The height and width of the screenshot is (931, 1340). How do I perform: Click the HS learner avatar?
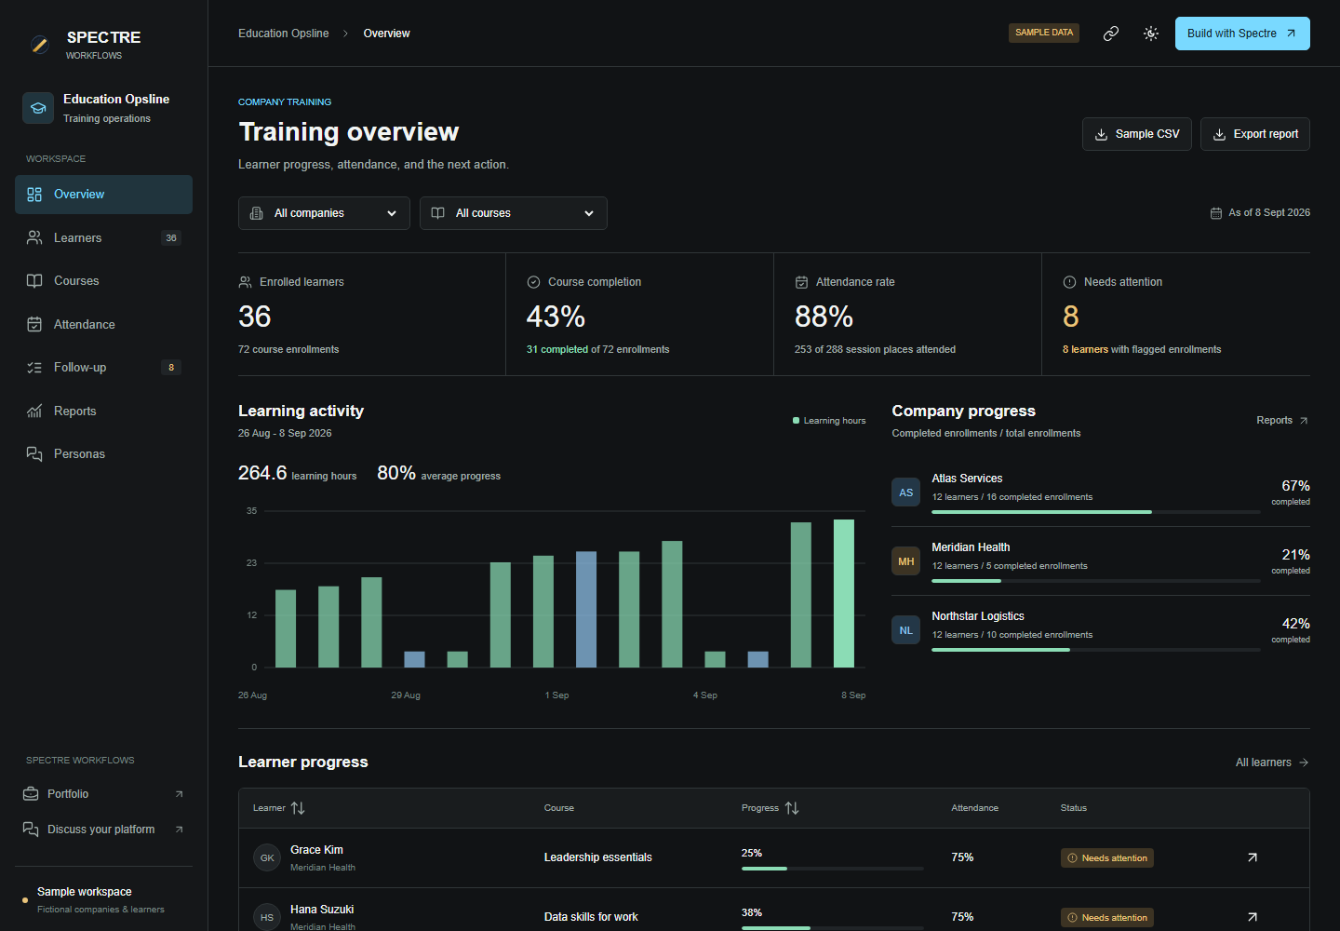[x=267, y=917]
